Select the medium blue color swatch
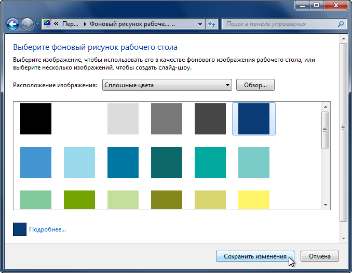Viewport: 352px width, 273px height. [x=36, y=162]
